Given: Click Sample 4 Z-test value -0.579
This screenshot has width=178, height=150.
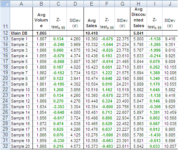Looking at the screenshot, I should 58,56.
